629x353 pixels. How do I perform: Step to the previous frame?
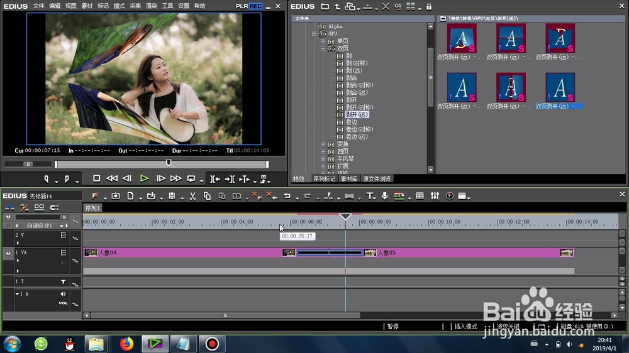[x=127, y=179]
